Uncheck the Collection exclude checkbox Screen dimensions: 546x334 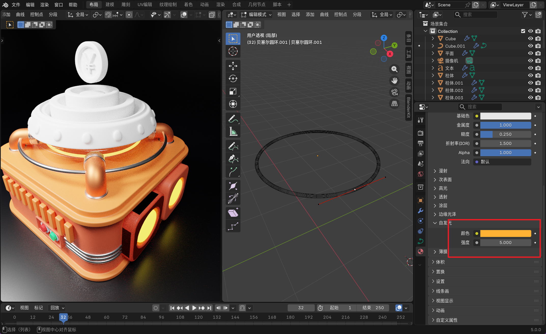point(523,31)
